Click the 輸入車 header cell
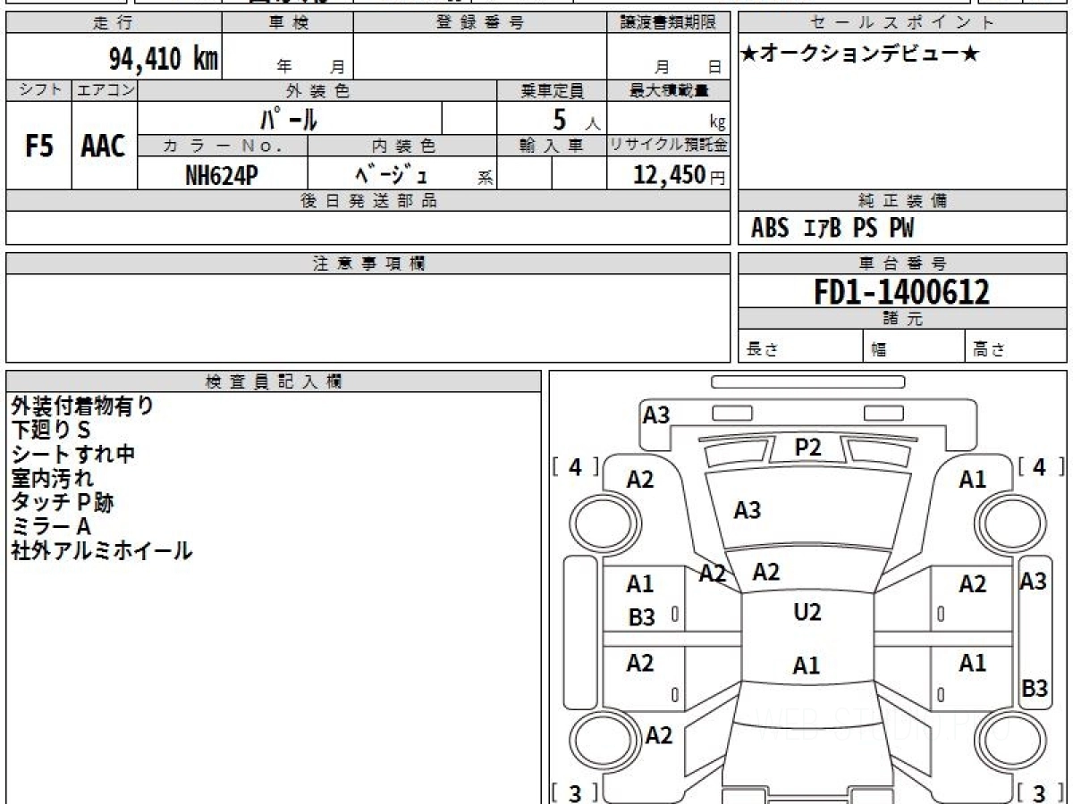Viewport: 1073px width, 804px height. point(552,146)
